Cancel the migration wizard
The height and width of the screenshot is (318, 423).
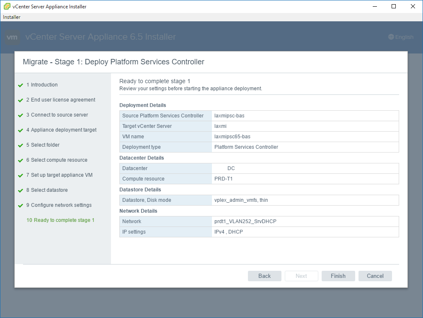(x=375, y=276)
